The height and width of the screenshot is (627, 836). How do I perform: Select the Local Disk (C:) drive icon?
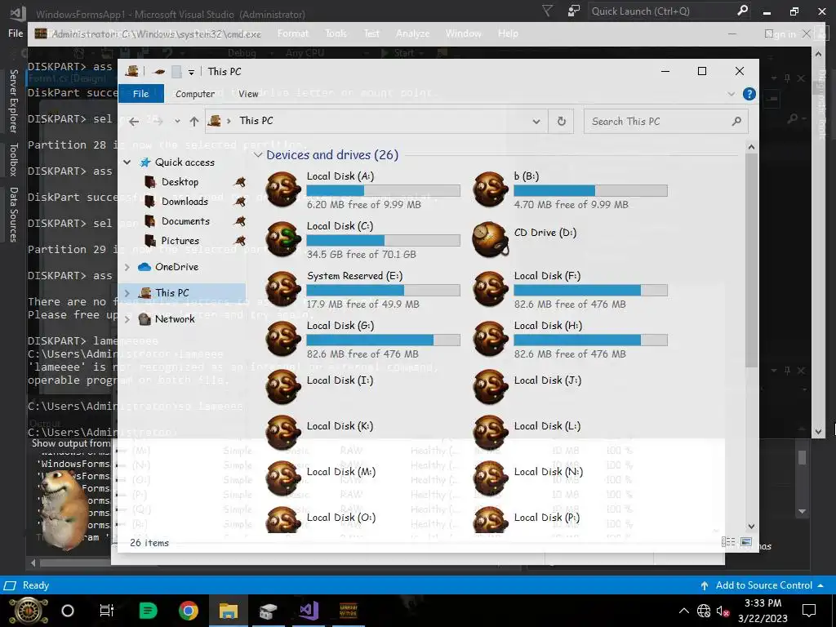[283, 239]
